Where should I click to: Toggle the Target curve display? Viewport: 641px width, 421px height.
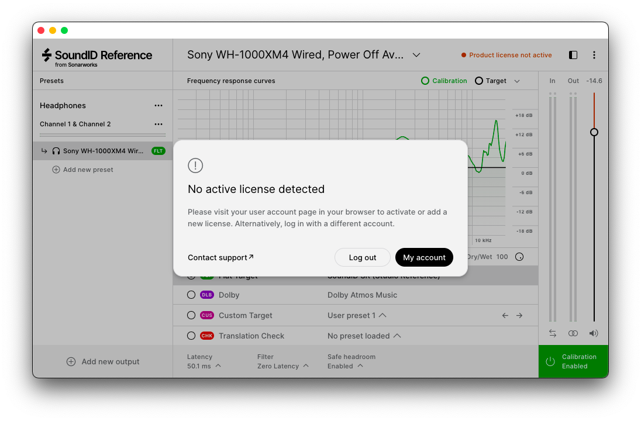pos(491,81)
